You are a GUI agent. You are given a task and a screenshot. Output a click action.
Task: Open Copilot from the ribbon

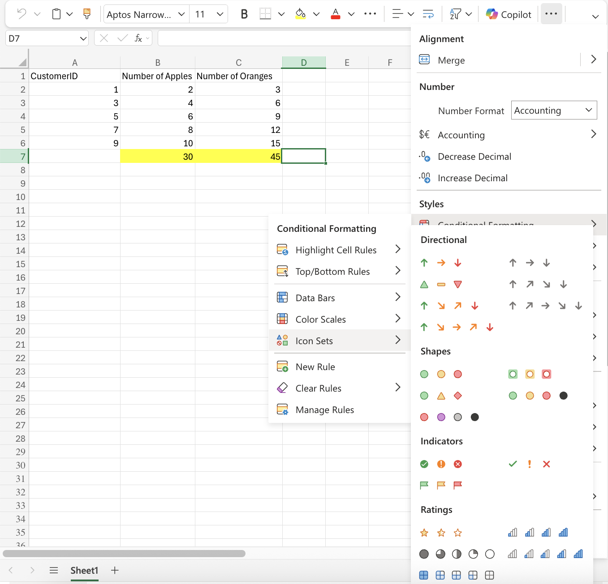508,14
